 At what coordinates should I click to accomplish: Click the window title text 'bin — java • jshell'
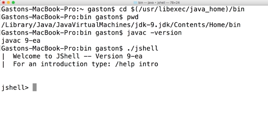[x=151, y=3]
